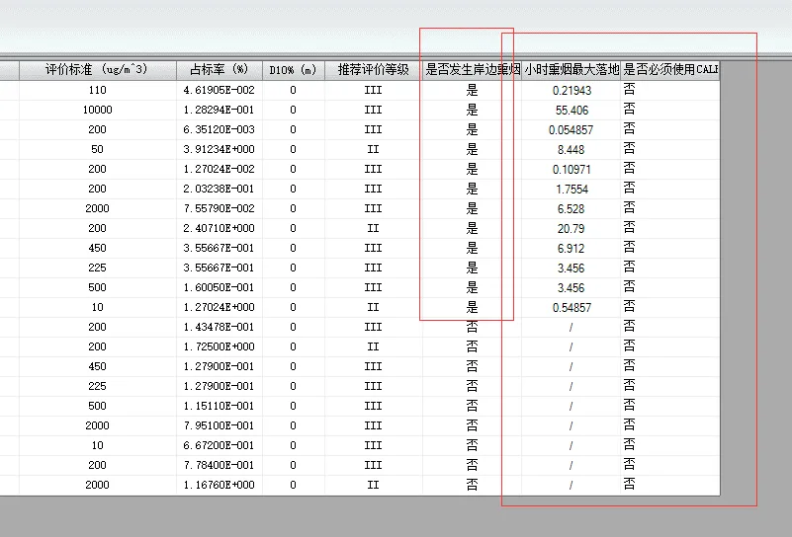Select the cell showing 1.27024E-002

click(x=220, y=169)
